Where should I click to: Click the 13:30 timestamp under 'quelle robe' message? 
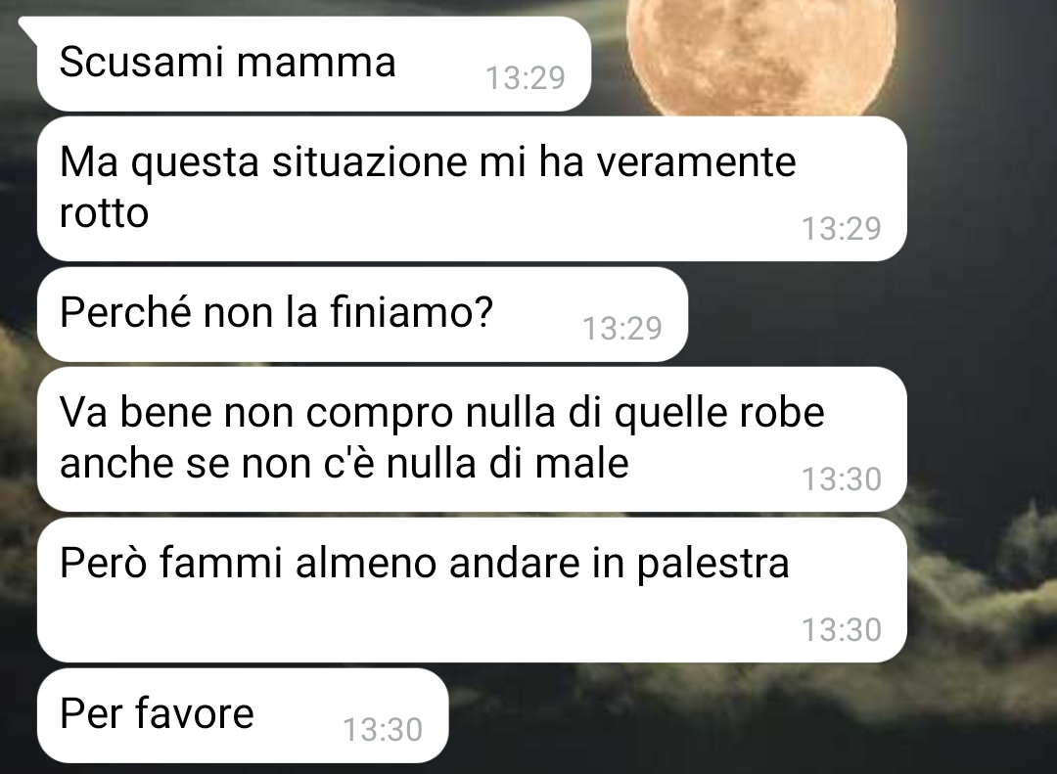point(842,480)
